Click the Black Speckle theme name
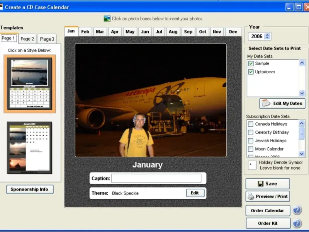Screen dimensions: 309x232 pos(125,193)
